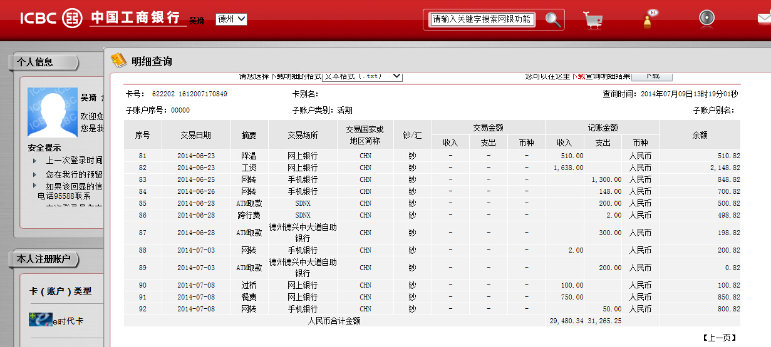Open the shopping cart icon
This screenshot has width=771, height=347.
(592, 19)
